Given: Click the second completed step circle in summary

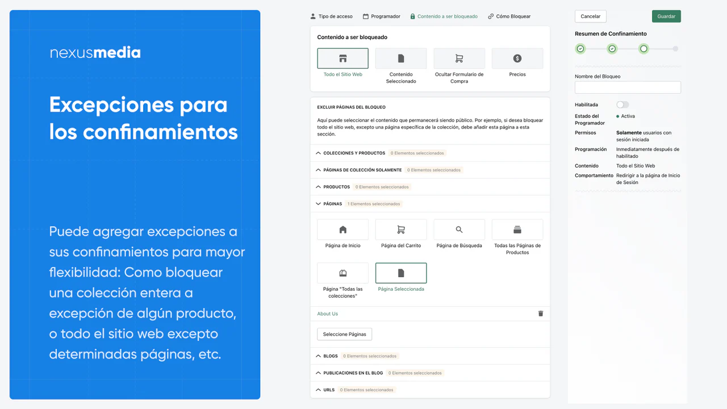Looking at the screenshot, I should (x=612, y=49).
